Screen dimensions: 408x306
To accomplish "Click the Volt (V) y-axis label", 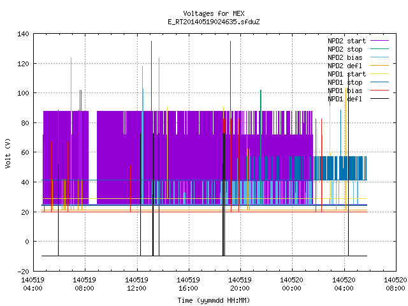I will (x=8, y=153).
